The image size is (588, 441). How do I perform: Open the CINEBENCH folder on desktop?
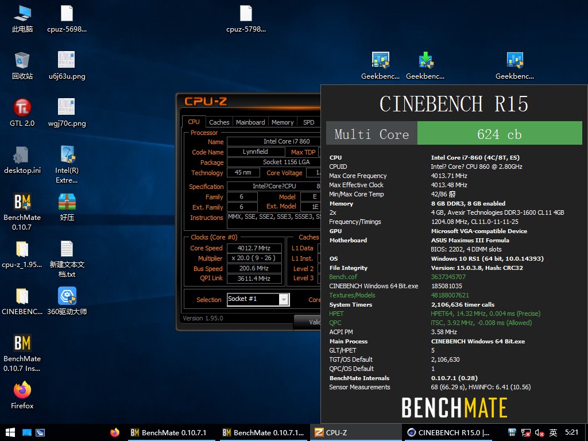click(22, 301)
